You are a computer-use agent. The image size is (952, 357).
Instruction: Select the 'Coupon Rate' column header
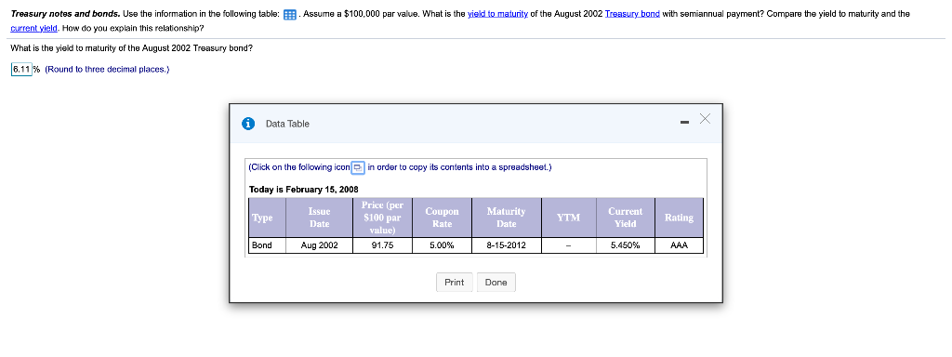click(x=442, y=218)
